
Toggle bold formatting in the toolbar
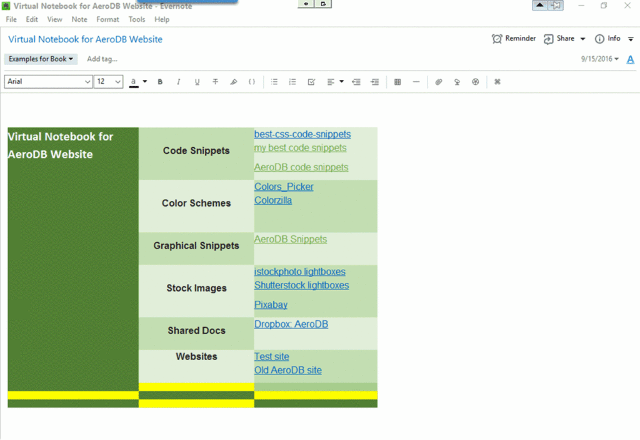click(x=160, y=82)
